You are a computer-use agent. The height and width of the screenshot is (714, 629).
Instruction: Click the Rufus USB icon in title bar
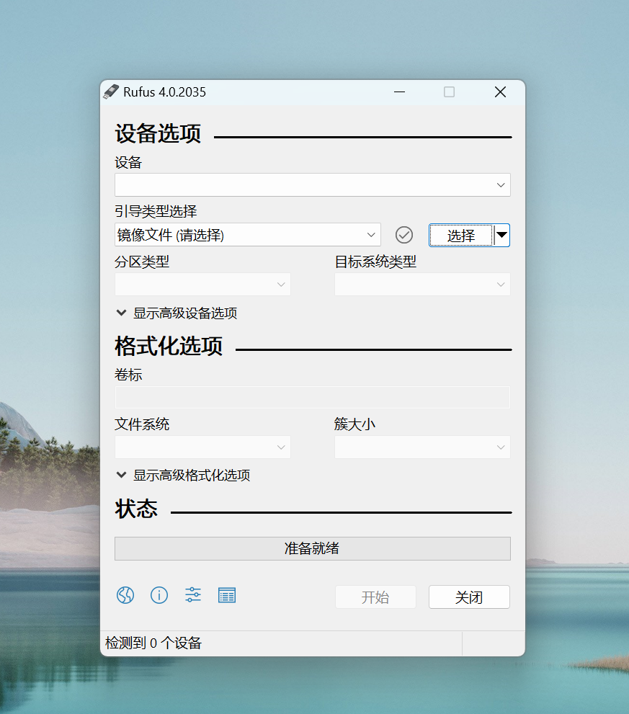pos(111,92)
